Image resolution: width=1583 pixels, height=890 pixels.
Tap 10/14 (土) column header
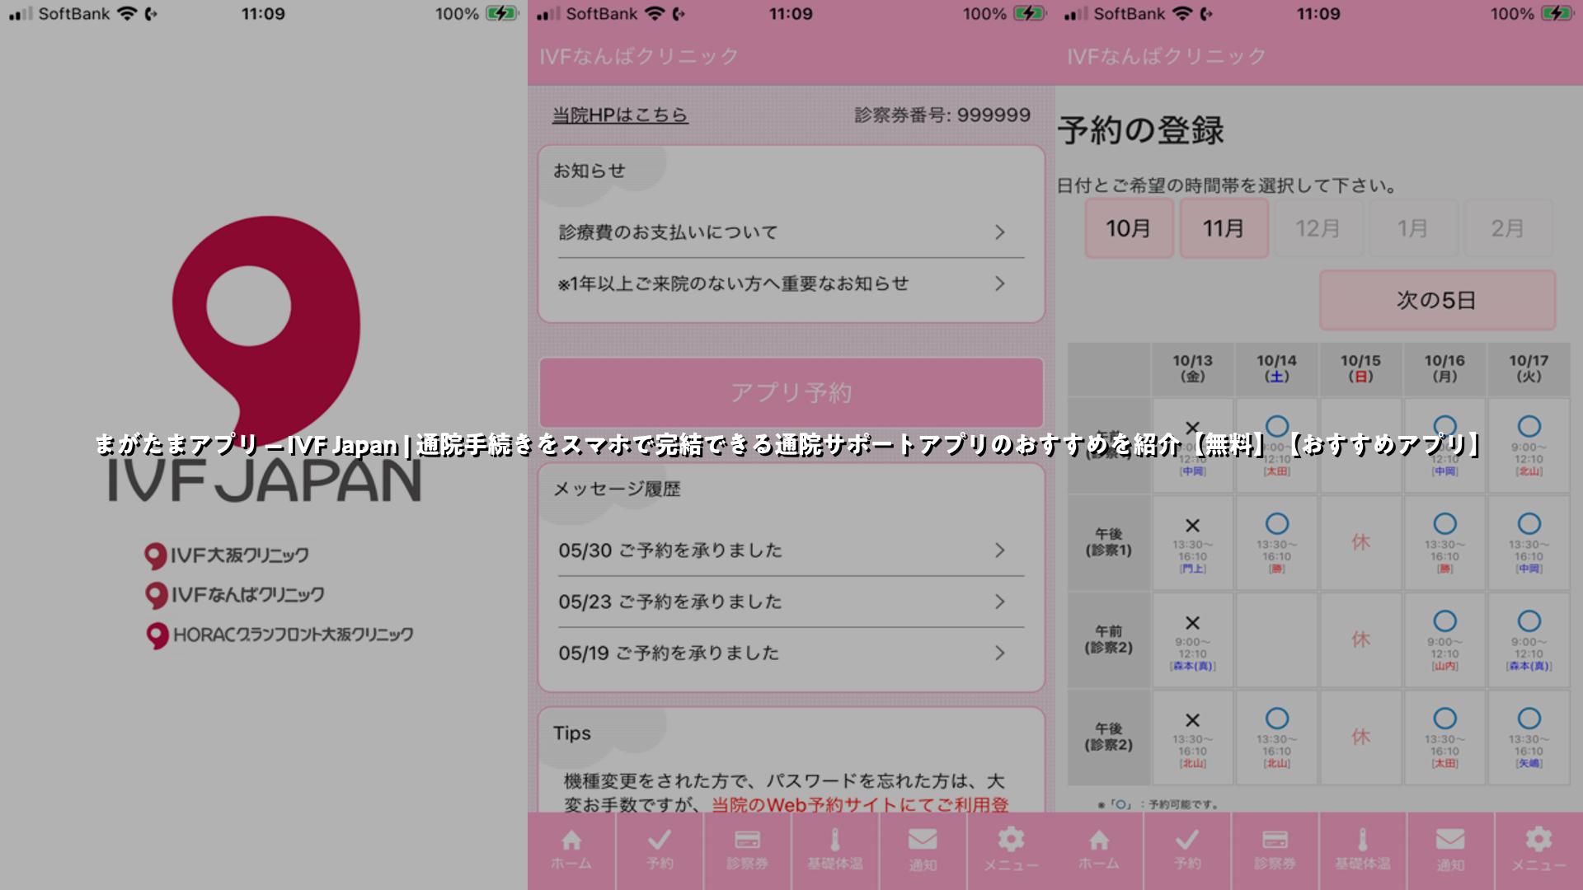tap(1276, 368)
